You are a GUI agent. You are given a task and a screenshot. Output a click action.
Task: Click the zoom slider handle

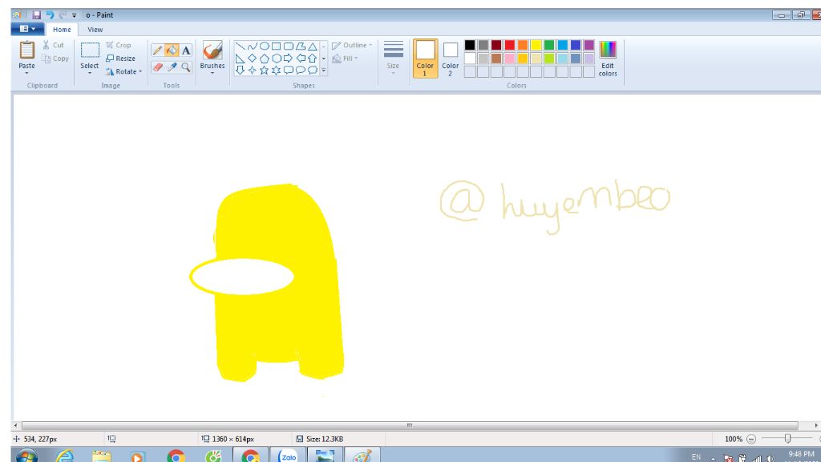coord(787,439)
